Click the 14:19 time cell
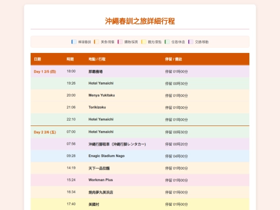Viewport: 280px width, 210px height. tap(71, 168)
